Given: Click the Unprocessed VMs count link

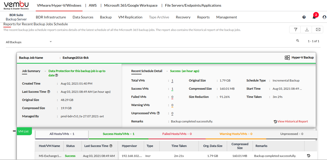Looking at the screenshot, I should tap(172, 113).
